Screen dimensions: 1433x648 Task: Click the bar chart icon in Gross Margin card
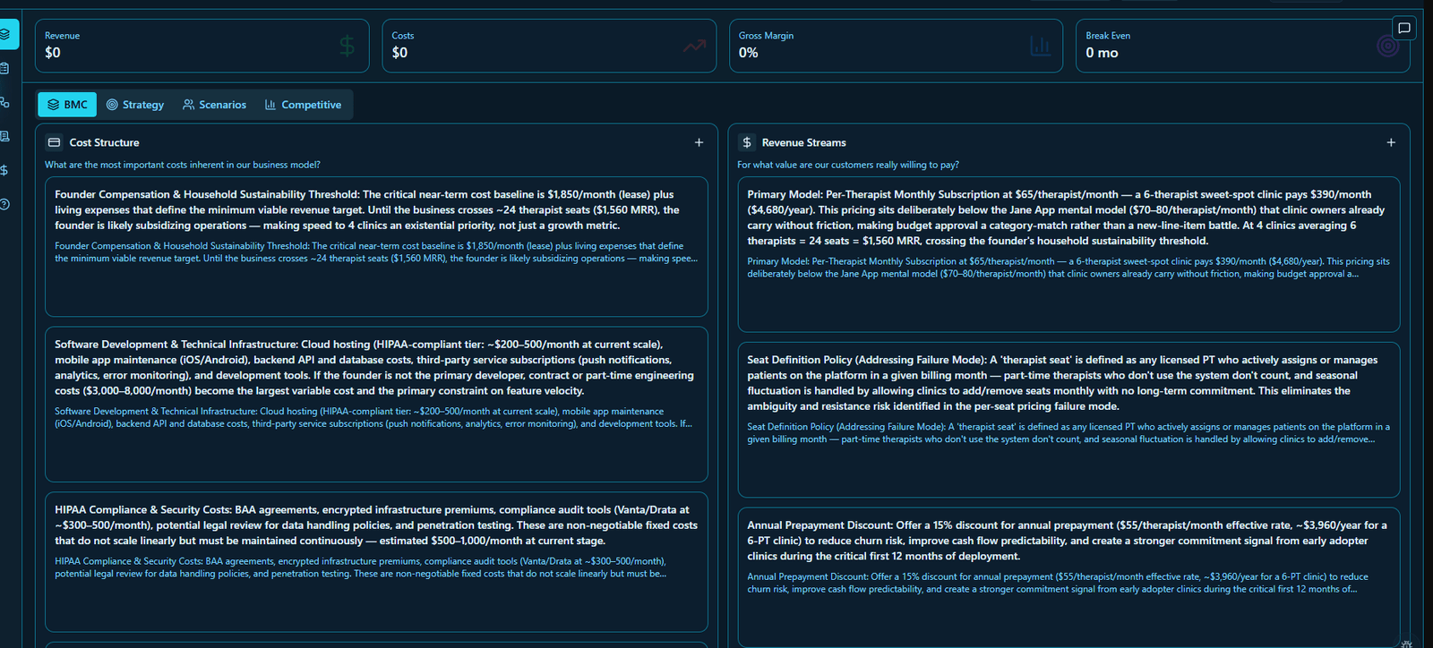(1041, 46)
